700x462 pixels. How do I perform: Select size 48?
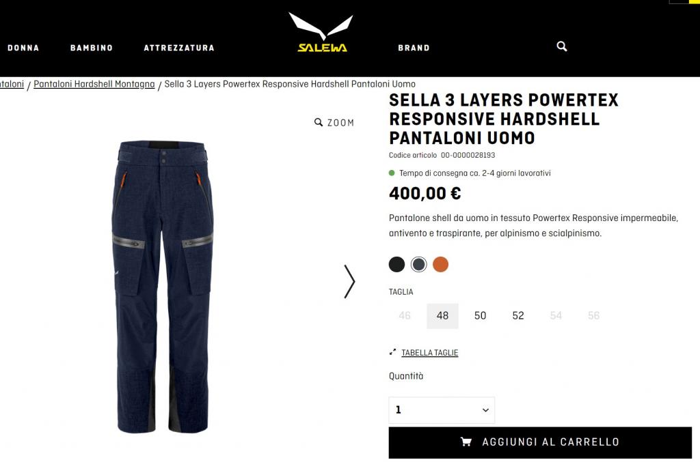pos(442,316)
